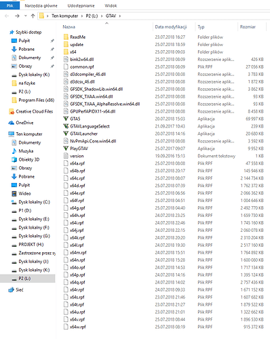Switch to Narzędzia główne tab
270x339 pixels.
(x=41, y=5)
